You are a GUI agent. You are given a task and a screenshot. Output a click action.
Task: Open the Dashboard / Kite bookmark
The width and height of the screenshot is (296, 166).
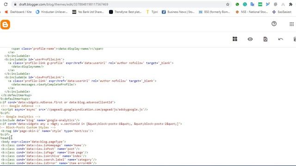pos(18,12)
